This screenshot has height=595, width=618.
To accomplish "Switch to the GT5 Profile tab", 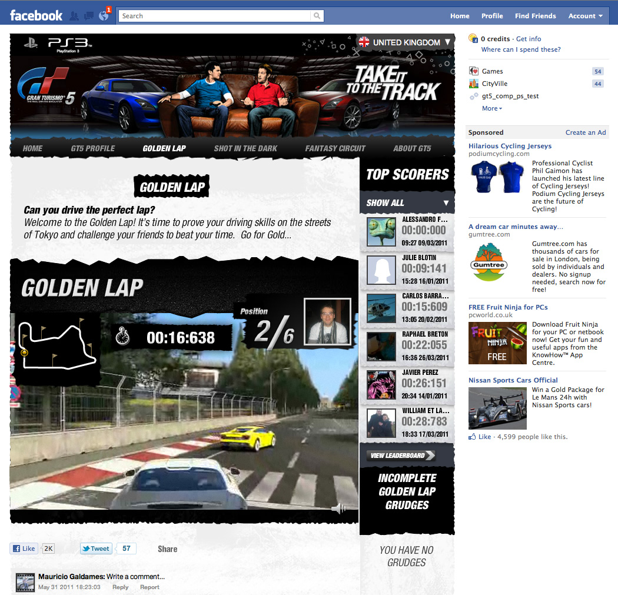I will pos(93,148).
